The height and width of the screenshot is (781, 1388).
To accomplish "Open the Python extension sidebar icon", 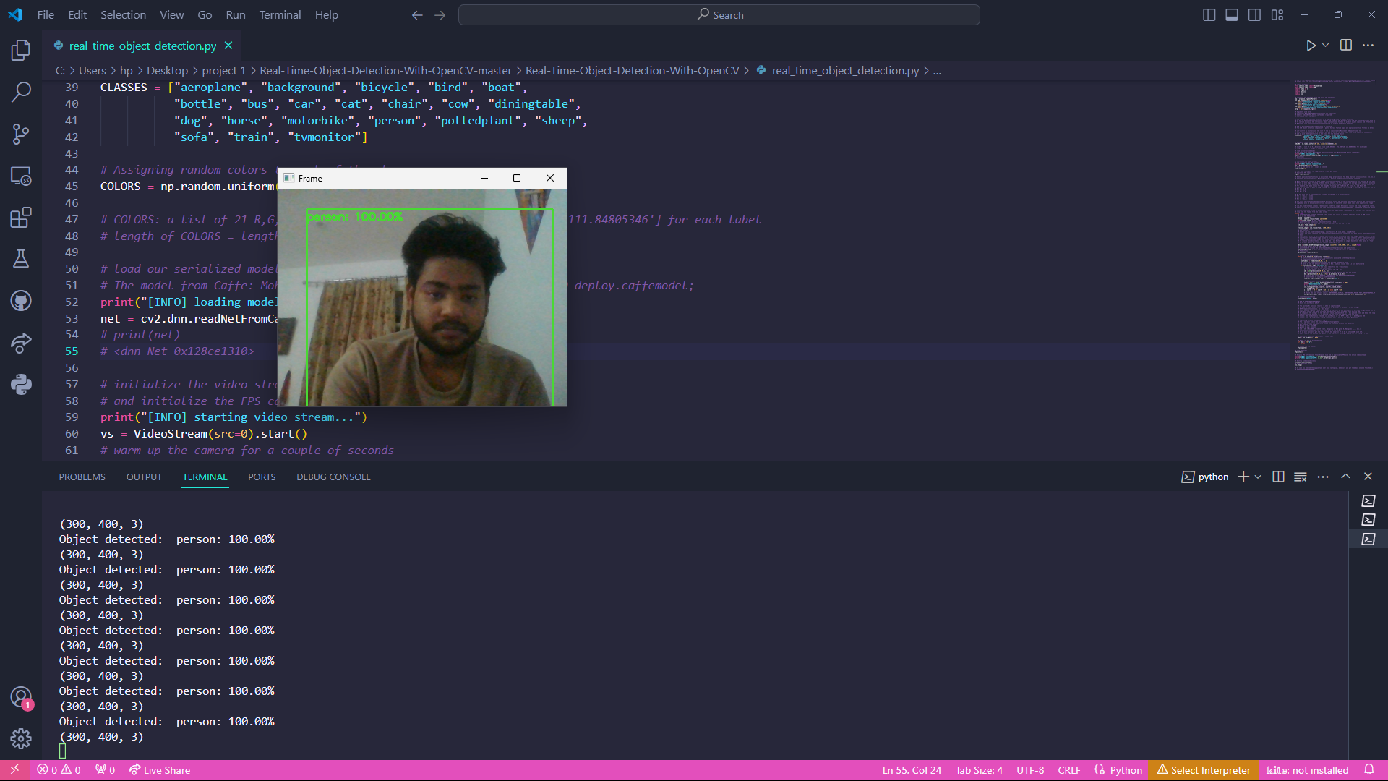I will tap(21, 384).
